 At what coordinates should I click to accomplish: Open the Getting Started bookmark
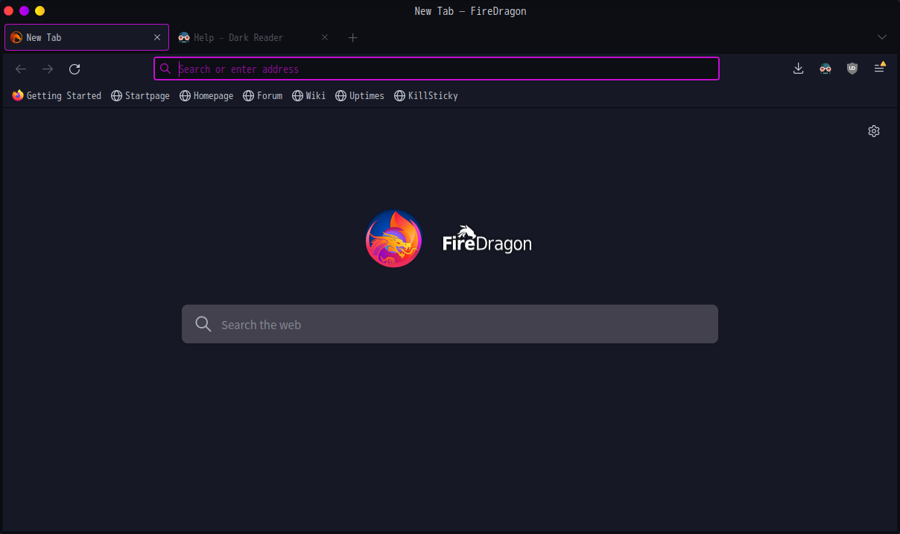57,95
